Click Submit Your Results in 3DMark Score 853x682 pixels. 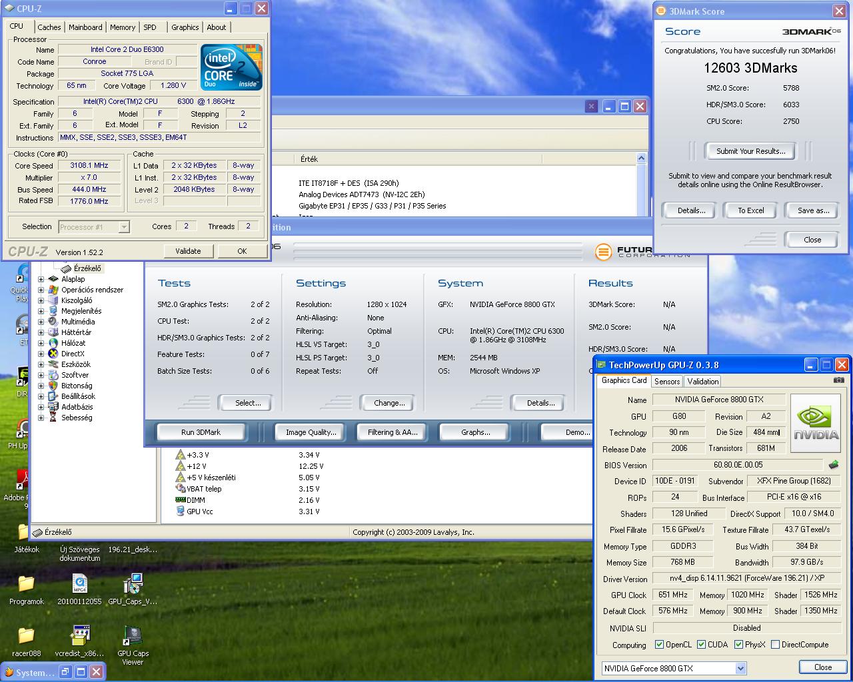750,151
